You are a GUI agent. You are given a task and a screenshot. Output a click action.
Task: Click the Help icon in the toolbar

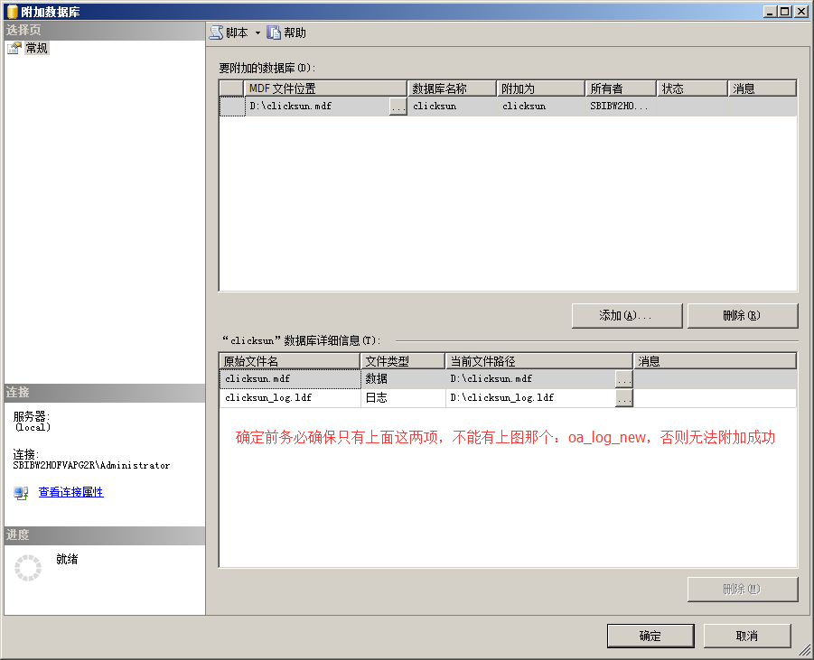[274, 33]
